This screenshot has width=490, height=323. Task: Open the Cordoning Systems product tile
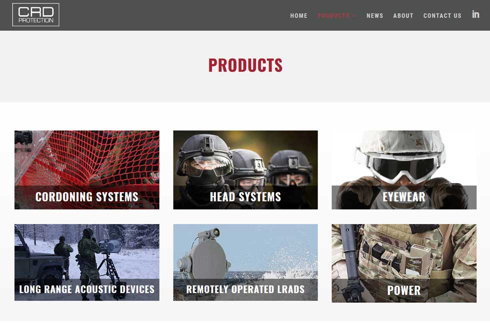click(x=87, y=170)
